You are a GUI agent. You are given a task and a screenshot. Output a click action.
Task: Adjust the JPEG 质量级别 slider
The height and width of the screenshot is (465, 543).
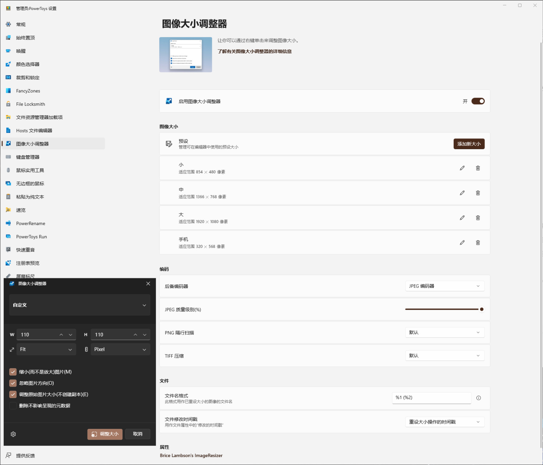point(445,309)
